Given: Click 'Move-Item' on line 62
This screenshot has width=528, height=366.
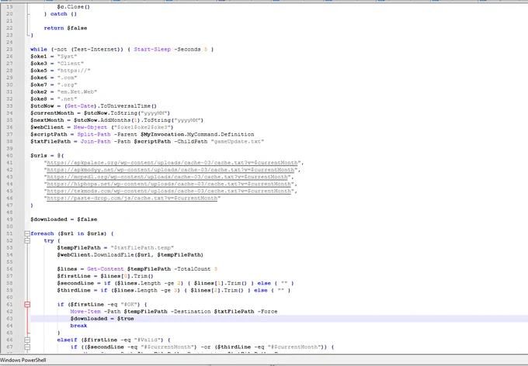Looking at the screenshot, I should click(85, 312).
